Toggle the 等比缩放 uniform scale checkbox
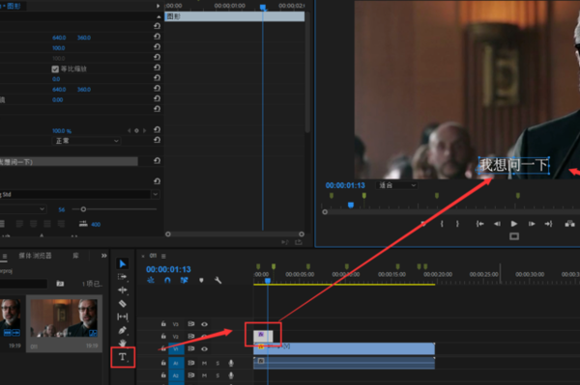The image size is (580, 385). 55,69
